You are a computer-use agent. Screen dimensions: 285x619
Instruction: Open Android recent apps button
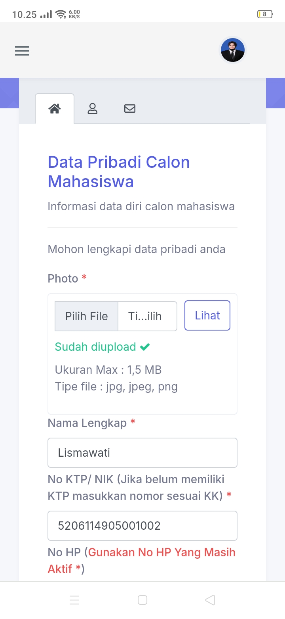[74, 600]
